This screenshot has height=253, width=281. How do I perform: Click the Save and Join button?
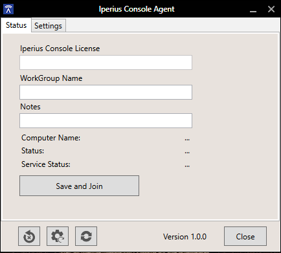click(79, 186)
